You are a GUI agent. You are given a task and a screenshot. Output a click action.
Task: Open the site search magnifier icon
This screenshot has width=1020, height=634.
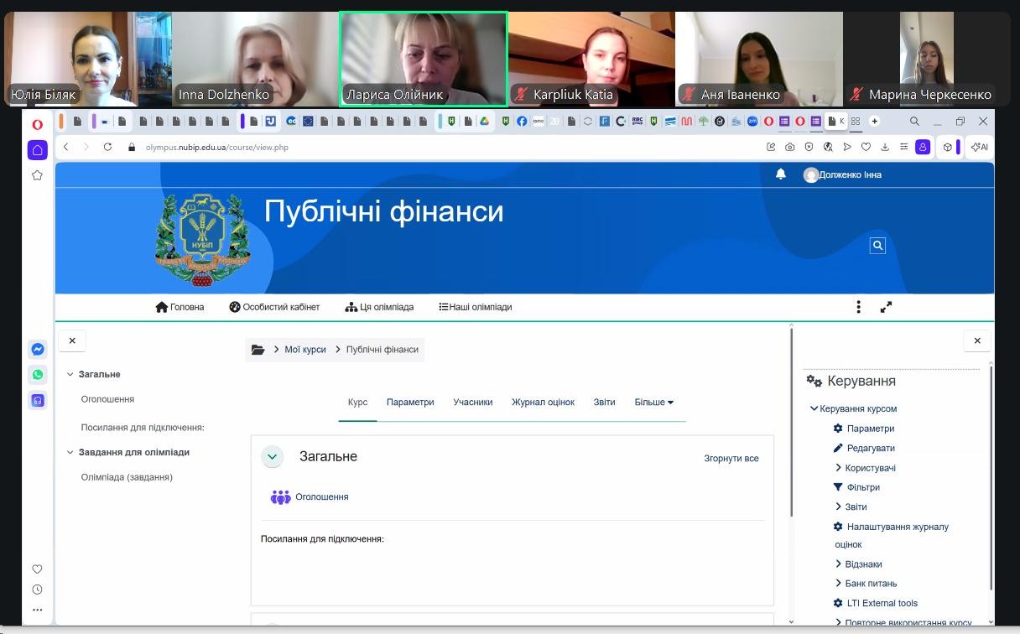point(877,246)
